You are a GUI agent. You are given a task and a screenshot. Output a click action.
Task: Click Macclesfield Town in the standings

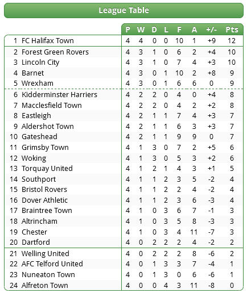(52, 105)
